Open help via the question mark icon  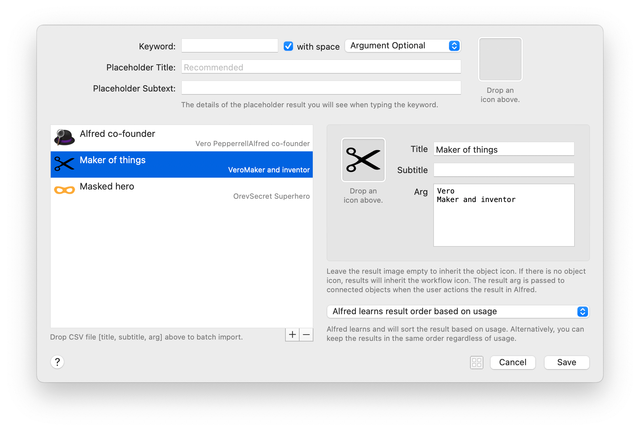(58, 362)
